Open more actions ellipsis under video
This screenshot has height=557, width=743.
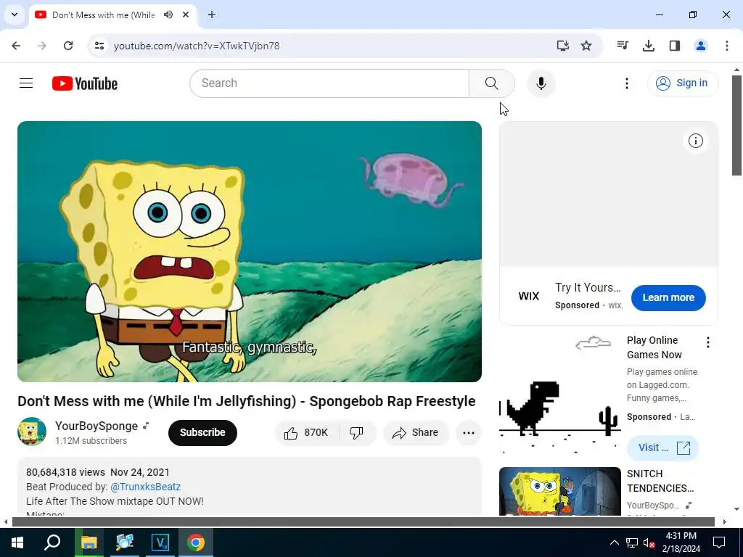tap(468, 432)
